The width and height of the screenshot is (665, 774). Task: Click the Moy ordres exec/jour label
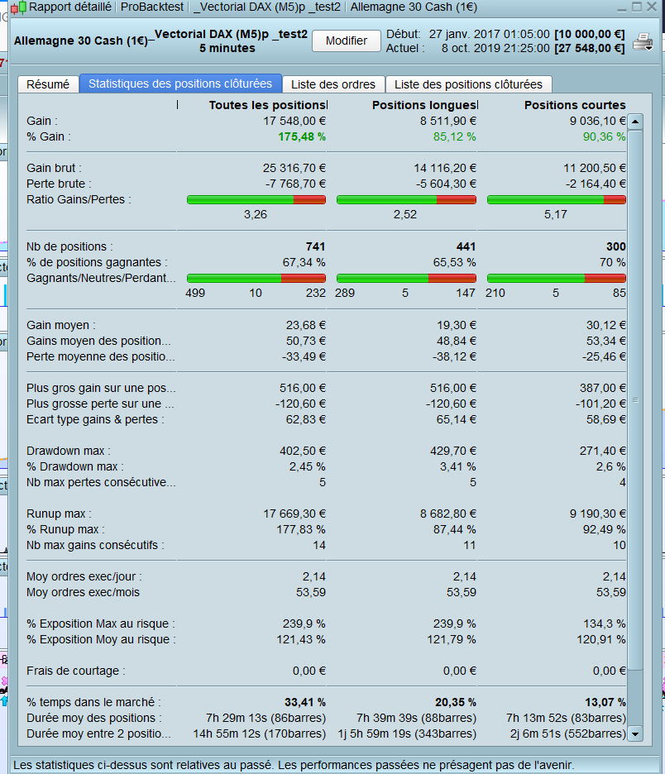click(x=84, y=577)
